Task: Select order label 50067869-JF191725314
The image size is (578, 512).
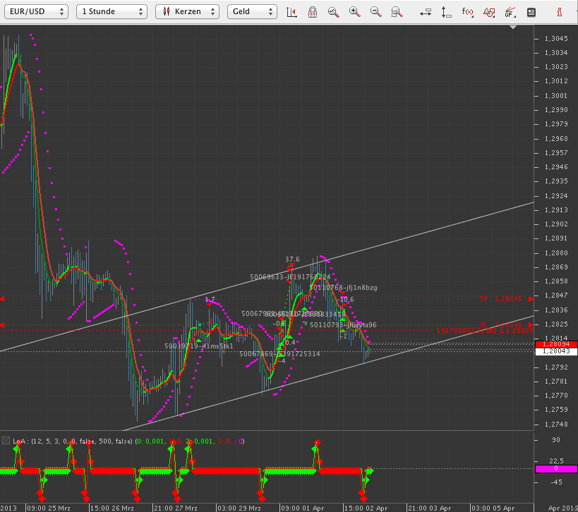Action: point(279,354)
